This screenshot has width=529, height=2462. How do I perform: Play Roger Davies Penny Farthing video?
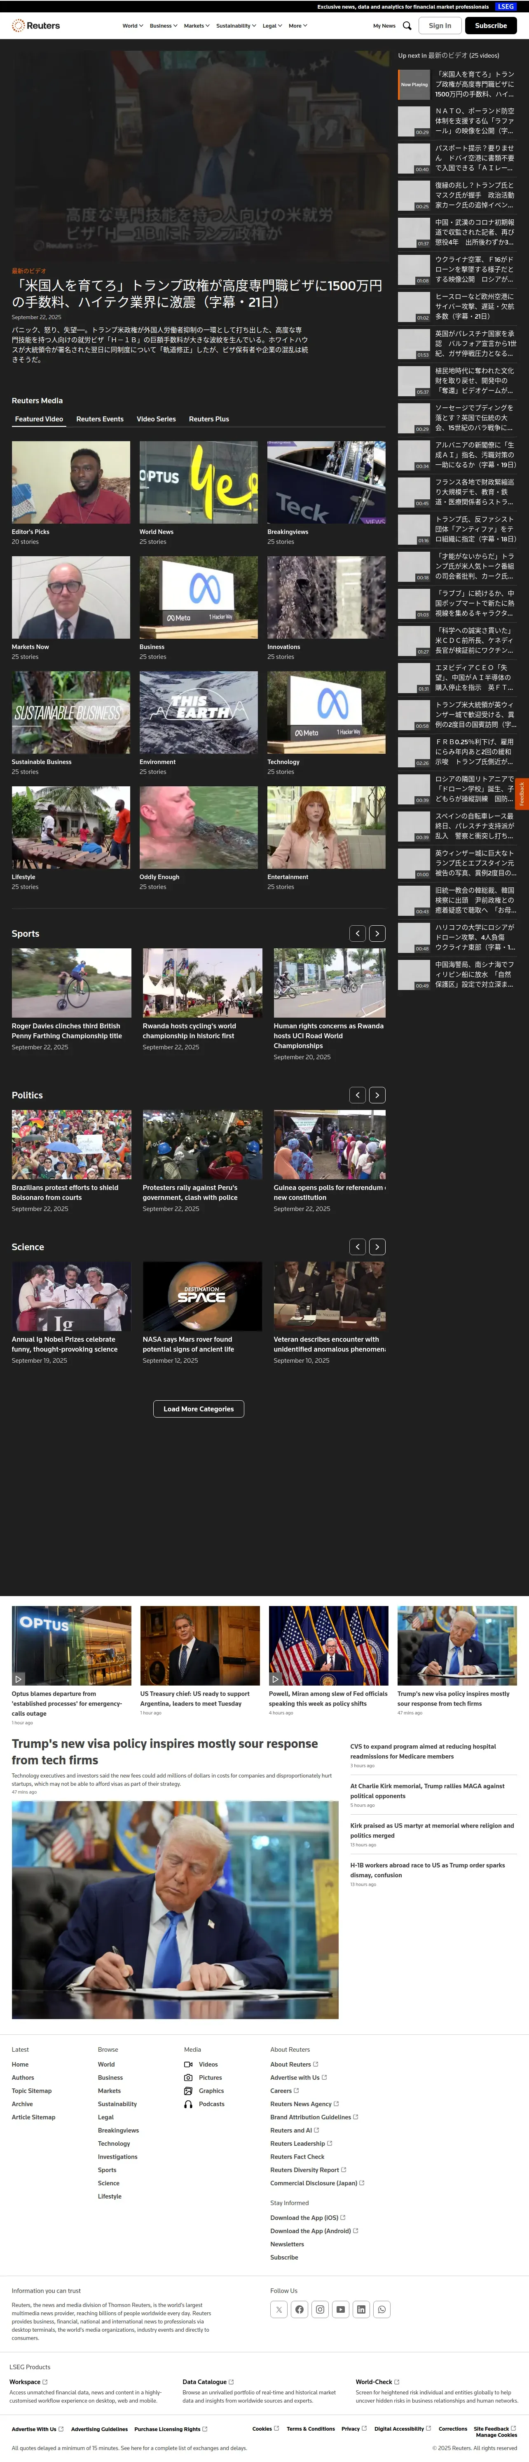click(72, 983)
